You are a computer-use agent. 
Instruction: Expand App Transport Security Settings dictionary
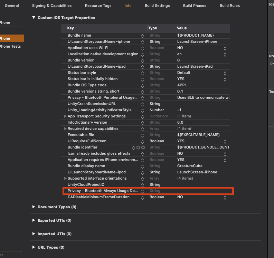pos(65,116)
